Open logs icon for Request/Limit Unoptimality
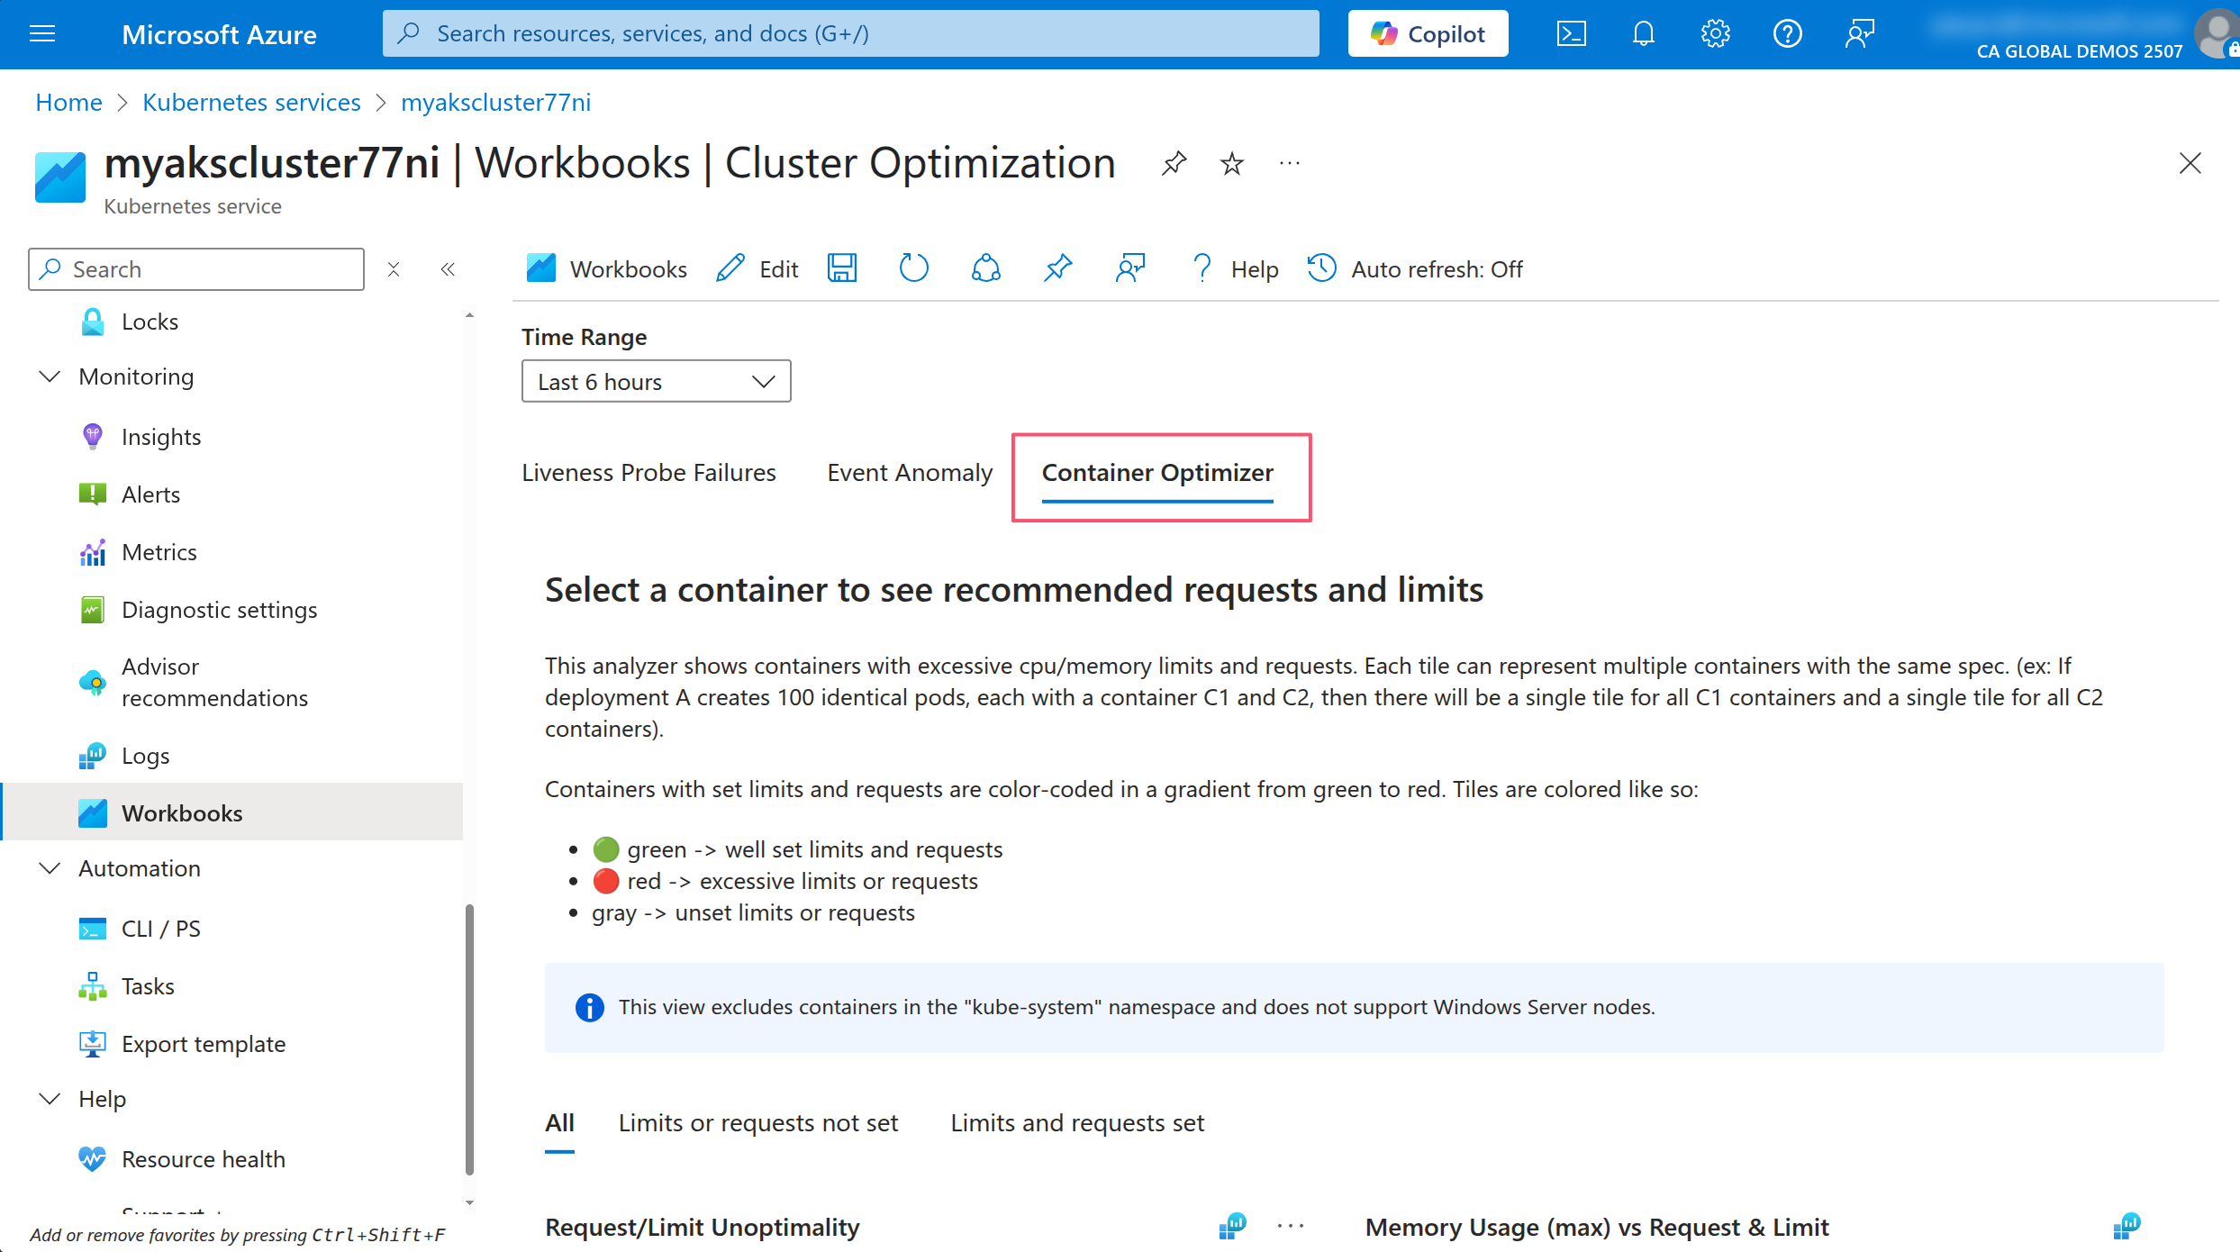This screenshot has width=2240, height=1252. (1232, 1226)
